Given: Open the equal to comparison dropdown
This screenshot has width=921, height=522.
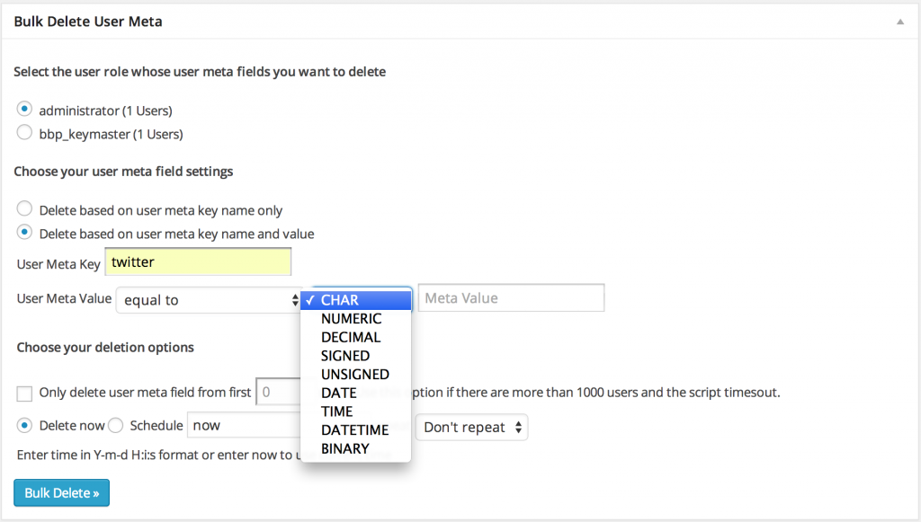Looking at the screenshot, I should [209, 299].
